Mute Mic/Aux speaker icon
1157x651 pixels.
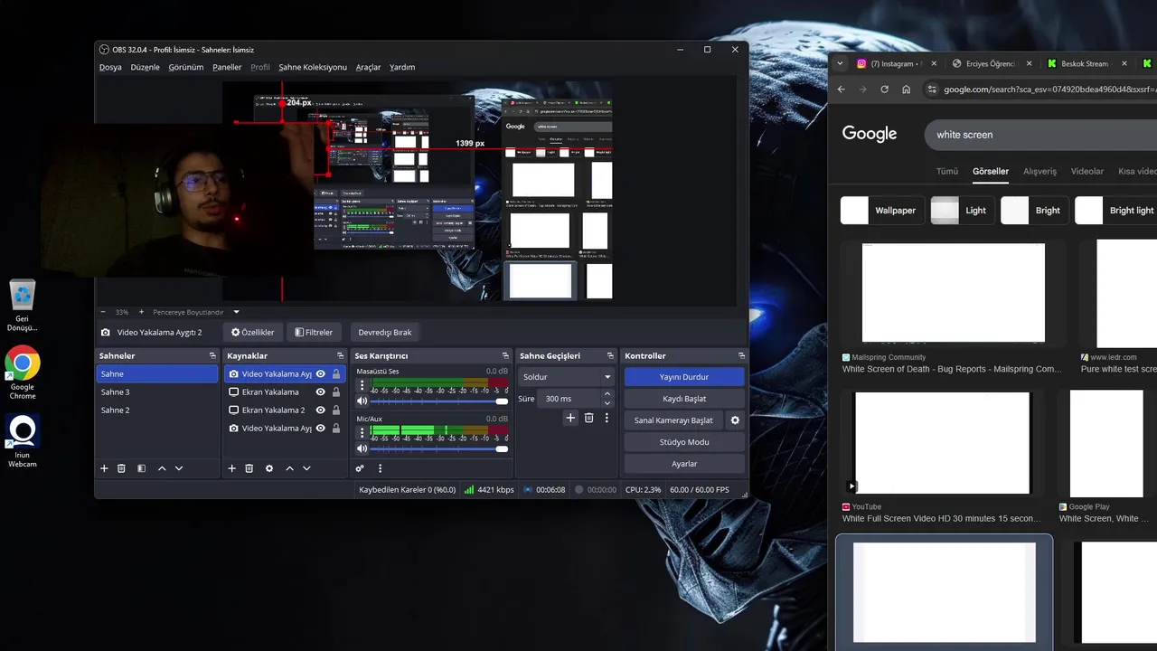click(362, 448)
